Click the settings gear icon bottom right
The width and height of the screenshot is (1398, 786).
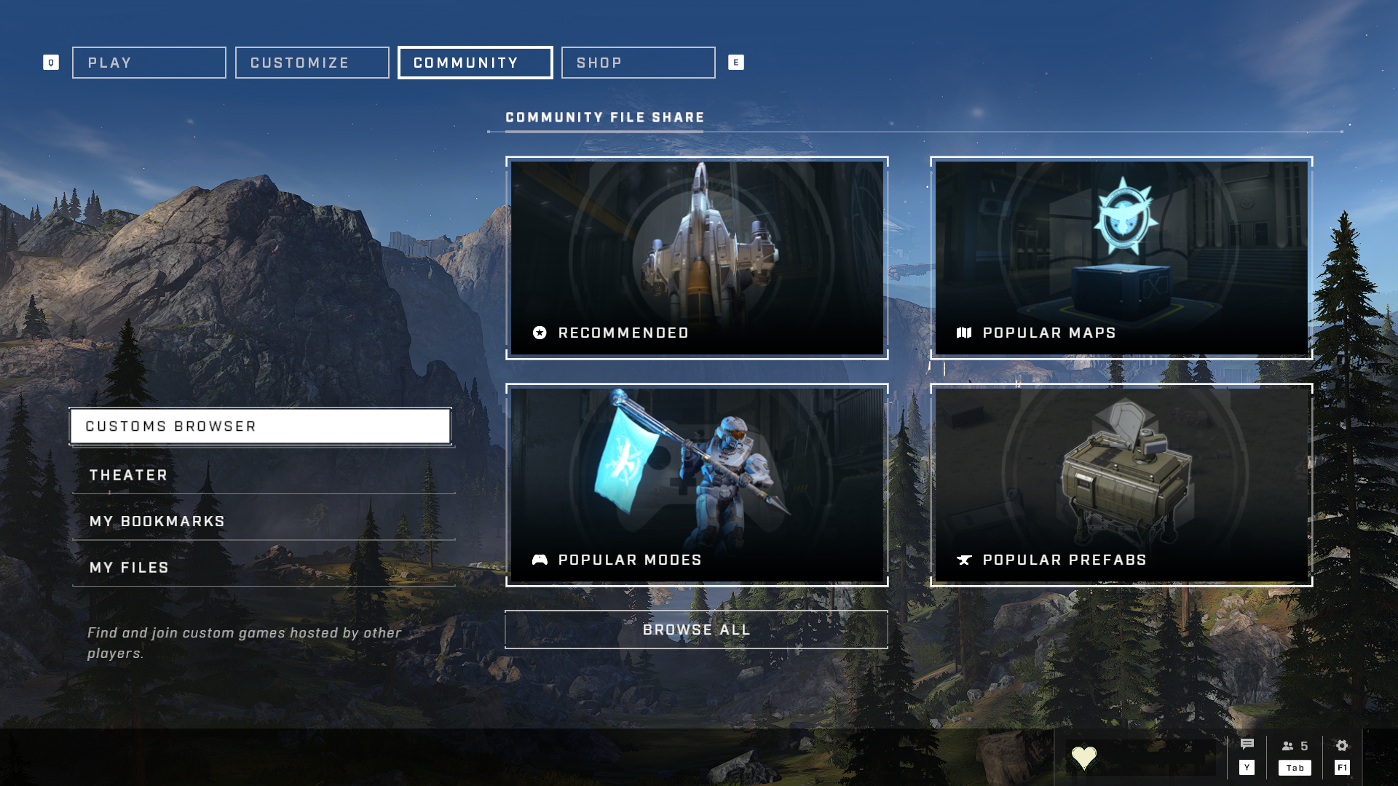click(x=1343, y=746)
